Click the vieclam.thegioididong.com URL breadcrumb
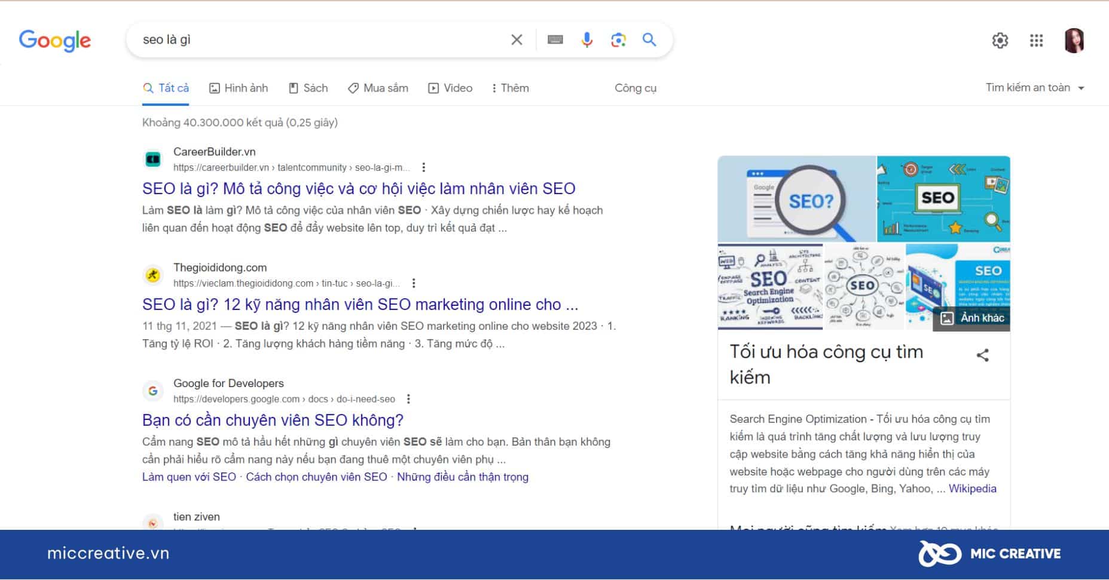The height and width of the screenshot is (580, 1109). [x=286, y=284]
